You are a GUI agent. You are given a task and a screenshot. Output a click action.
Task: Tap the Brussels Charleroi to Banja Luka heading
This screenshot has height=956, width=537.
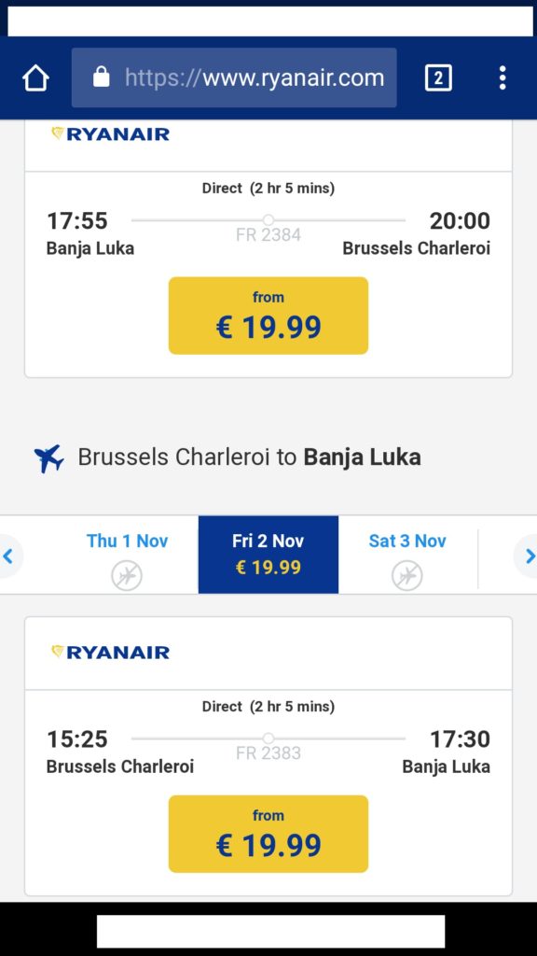point(249,457)
